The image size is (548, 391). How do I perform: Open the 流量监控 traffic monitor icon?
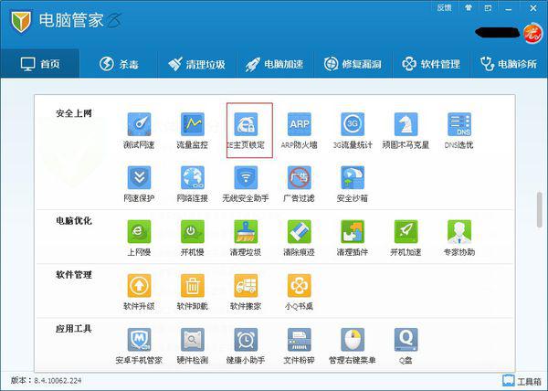(192, 124)
